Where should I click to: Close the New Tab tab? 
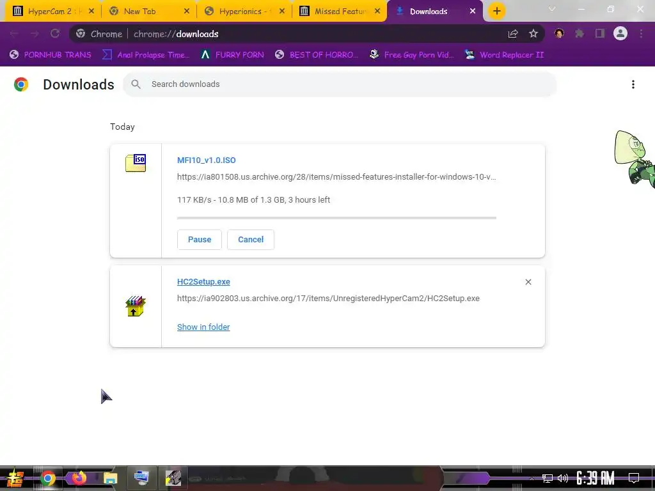187,12
